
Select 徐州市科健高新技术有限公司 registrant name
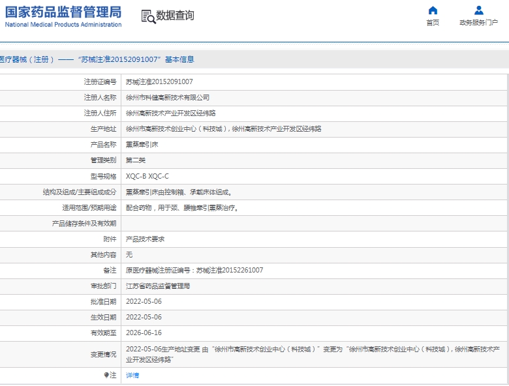coord(168,97)
